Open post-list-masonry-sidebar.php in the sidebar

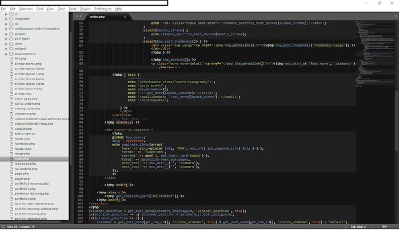pos(36,209)
